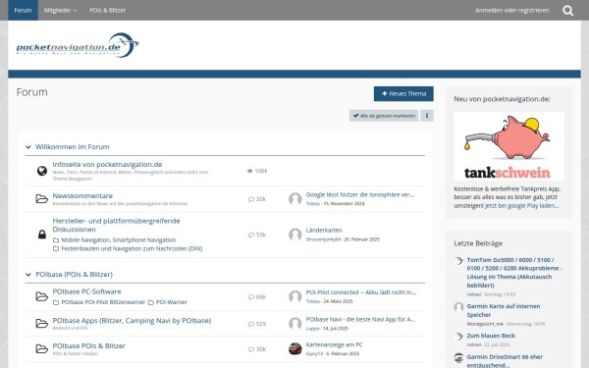Open the POI-Warner subforum
The height and width of the screenshot is (368, 589).
pyautogui.click(x=171, y=302)
